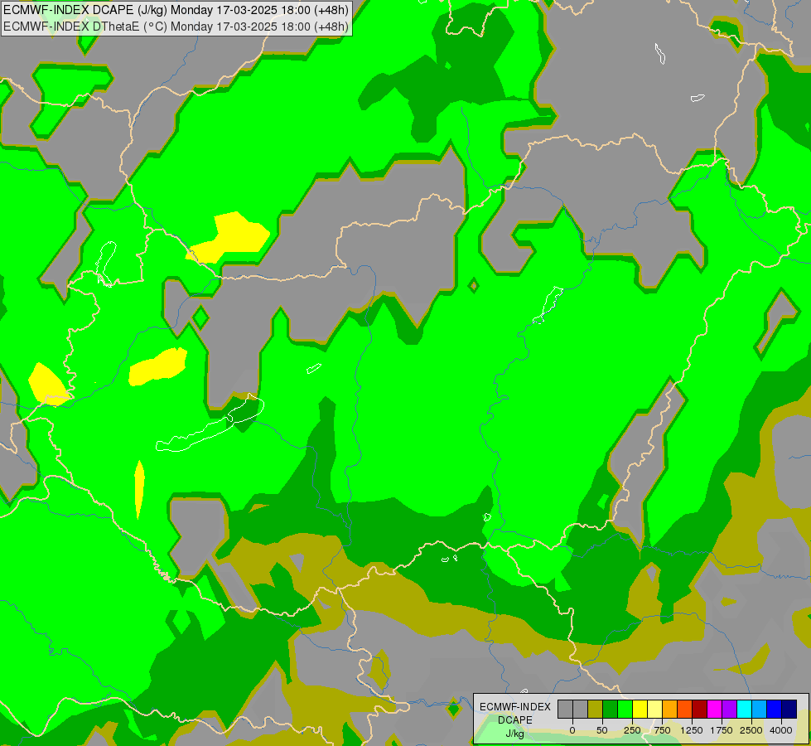Click the "DCAPE" label in the legend box

[515, 720]
